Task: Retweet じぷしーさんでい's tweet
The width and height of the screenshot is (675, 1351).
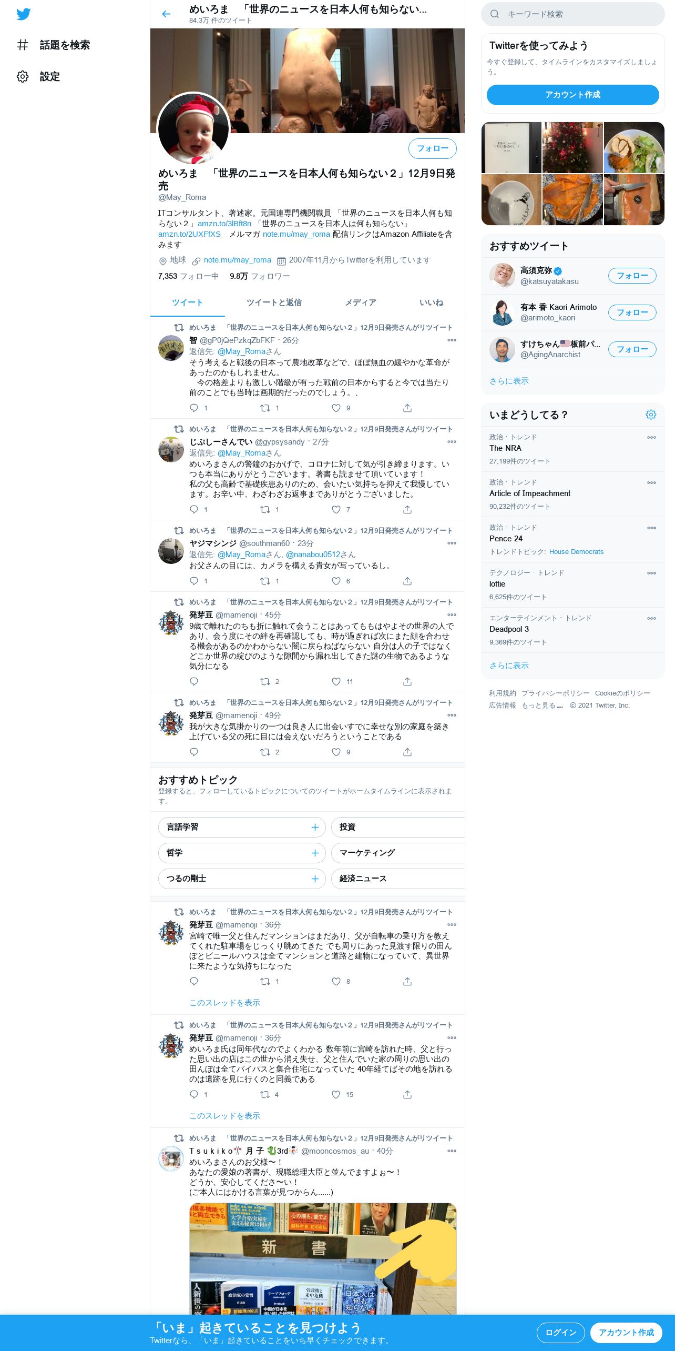Action: pyautogui.click(x=265, y=509)
